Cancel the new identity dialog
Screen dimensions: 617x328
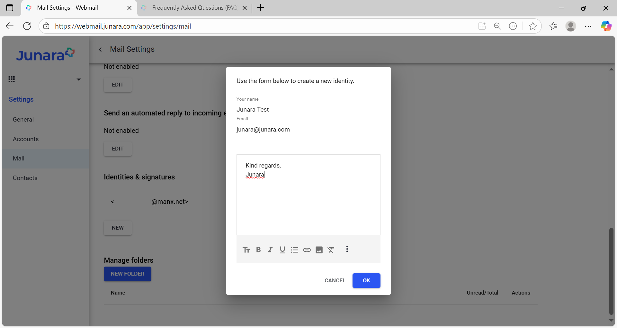click(335, 280)
